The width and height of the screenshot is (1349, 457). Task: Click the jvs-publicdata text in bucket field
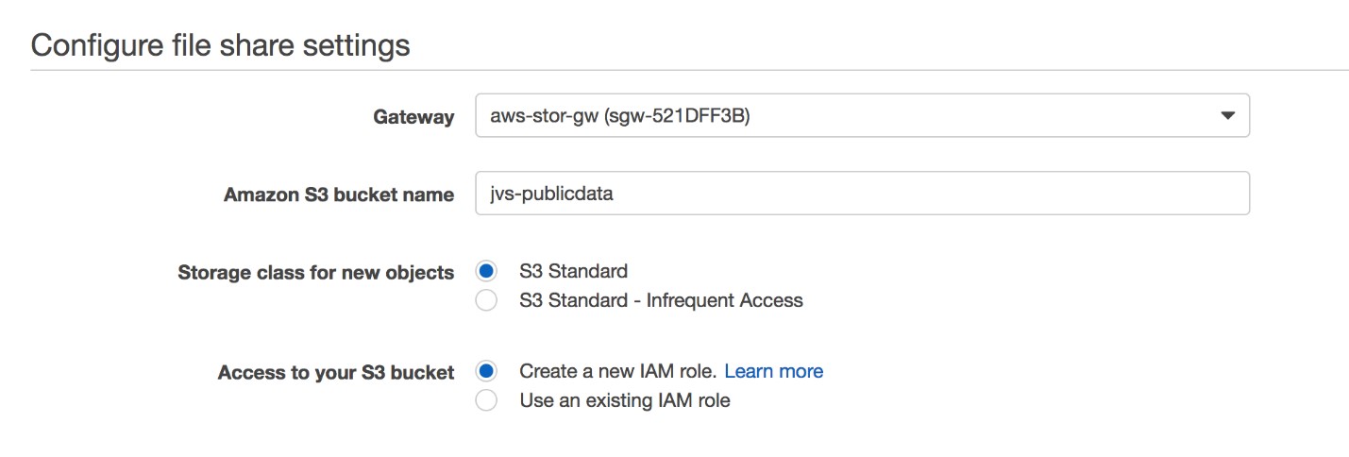[x=552, y=193]
